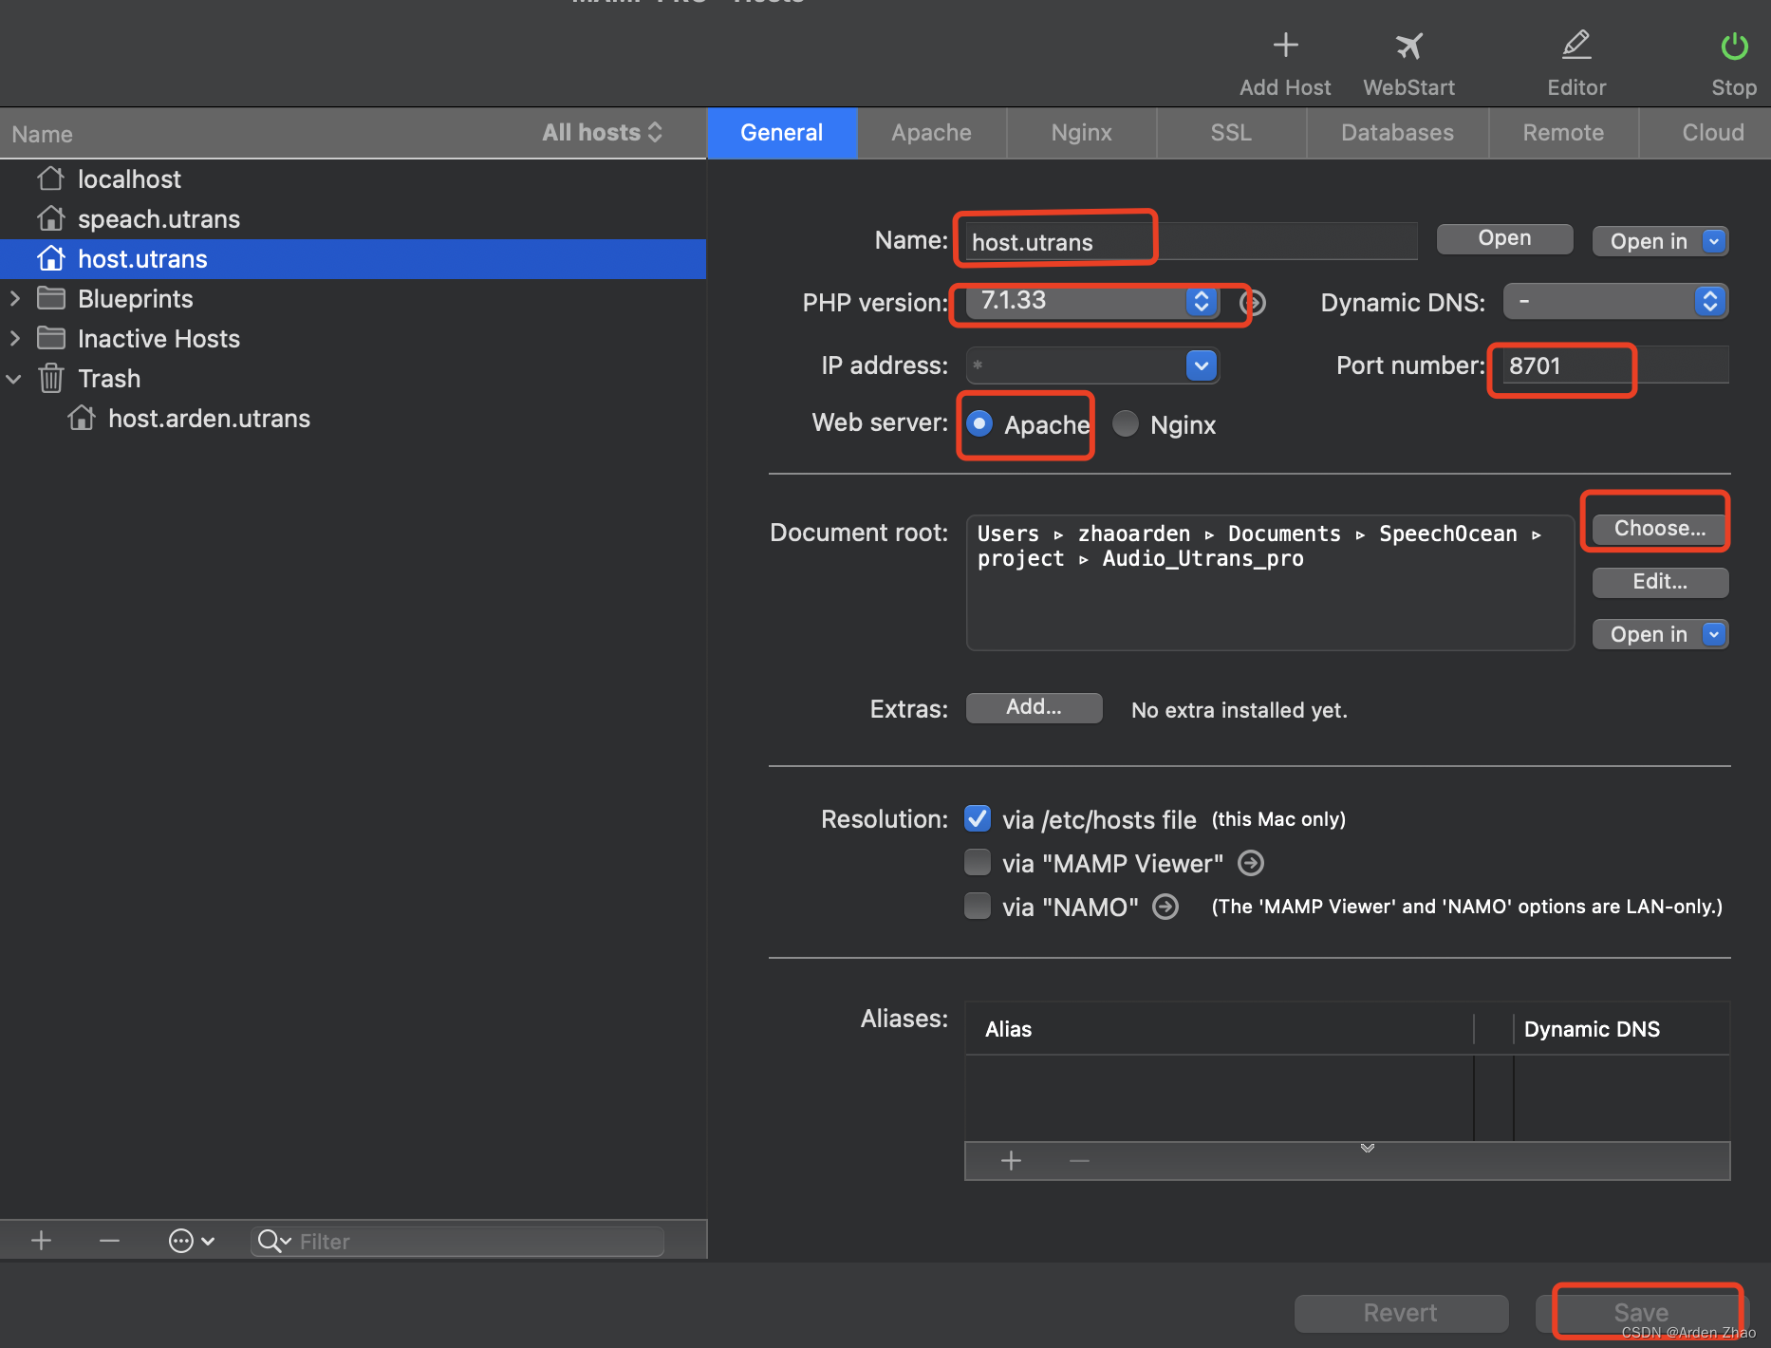Expand the Blueprints folder

[15, 298]
